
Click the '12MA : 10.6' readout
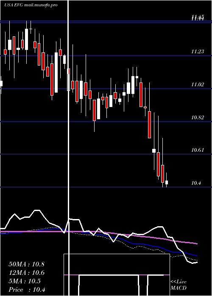pos(26,273)
